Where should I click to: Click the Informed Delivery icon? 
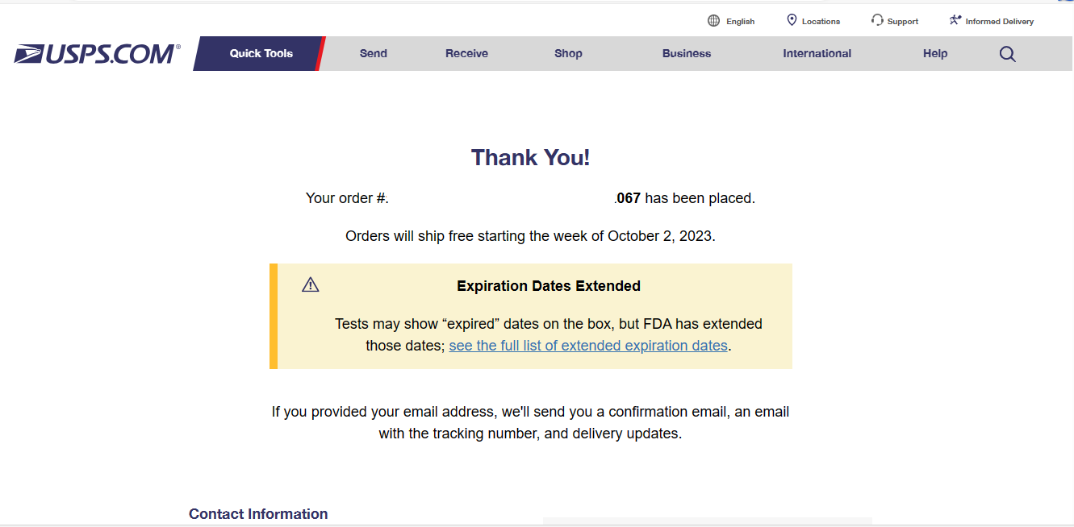pos(955,20)
